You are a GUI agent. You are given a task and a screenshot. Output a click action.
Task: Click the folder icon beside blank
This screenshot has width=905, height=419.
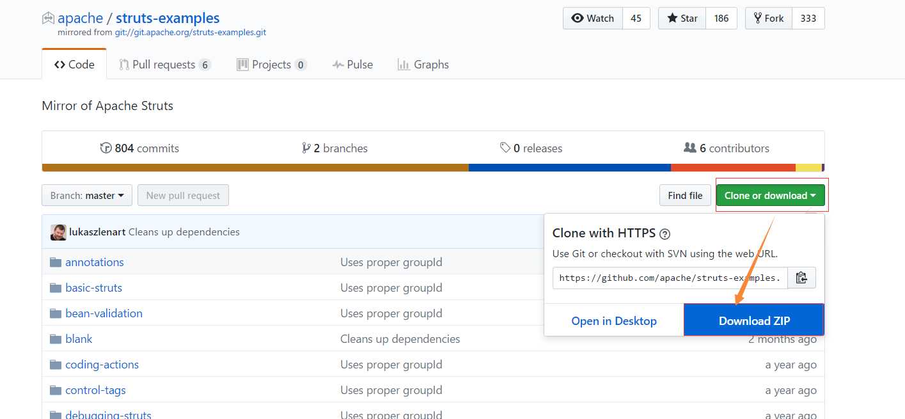(56, 339)
